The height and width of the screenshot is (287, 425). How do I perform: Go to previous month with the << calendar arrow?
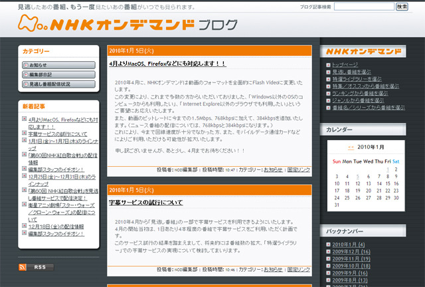point(351,147)
